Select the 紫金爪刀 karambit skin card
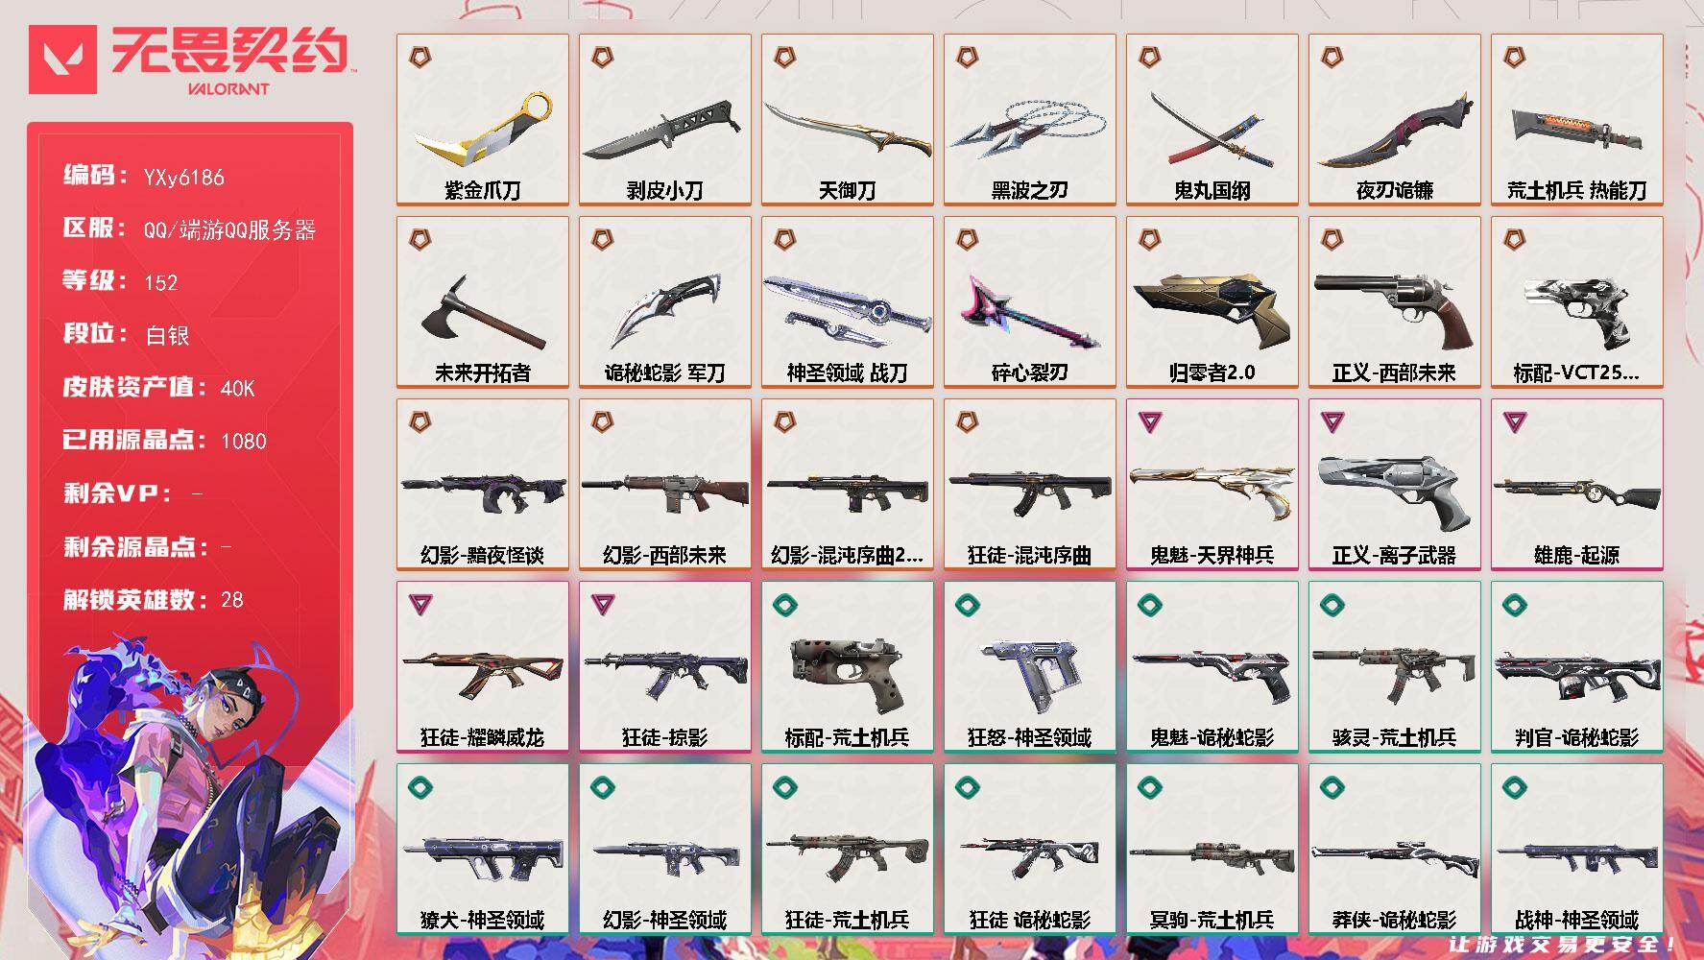Screen dimensions: 1704x960 [x=483, y=120]
